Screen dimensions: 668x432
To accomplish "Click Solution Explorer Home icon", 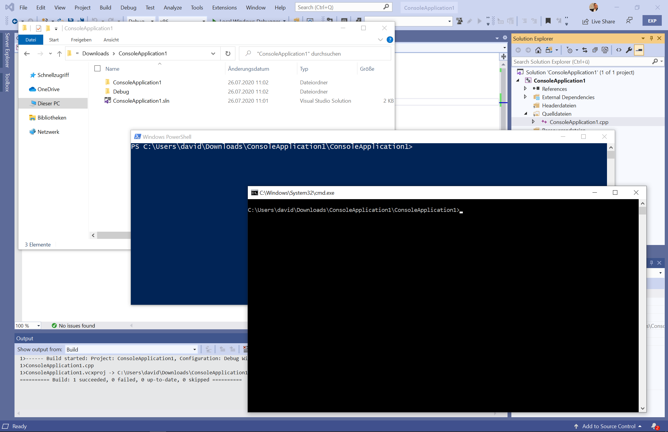I will point(538,50).
